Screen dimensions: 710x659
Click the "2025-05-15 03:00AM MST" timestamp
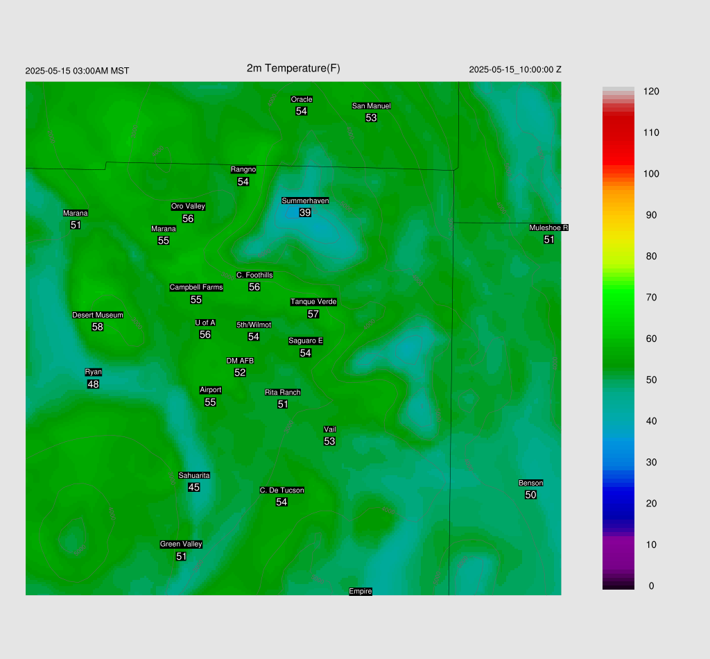(x=77, y=71)
